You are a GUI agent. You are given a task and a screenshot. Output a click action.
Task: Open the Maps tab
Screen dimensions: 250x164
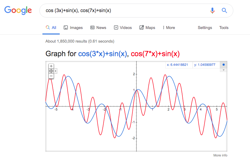(x=147, y=28)
